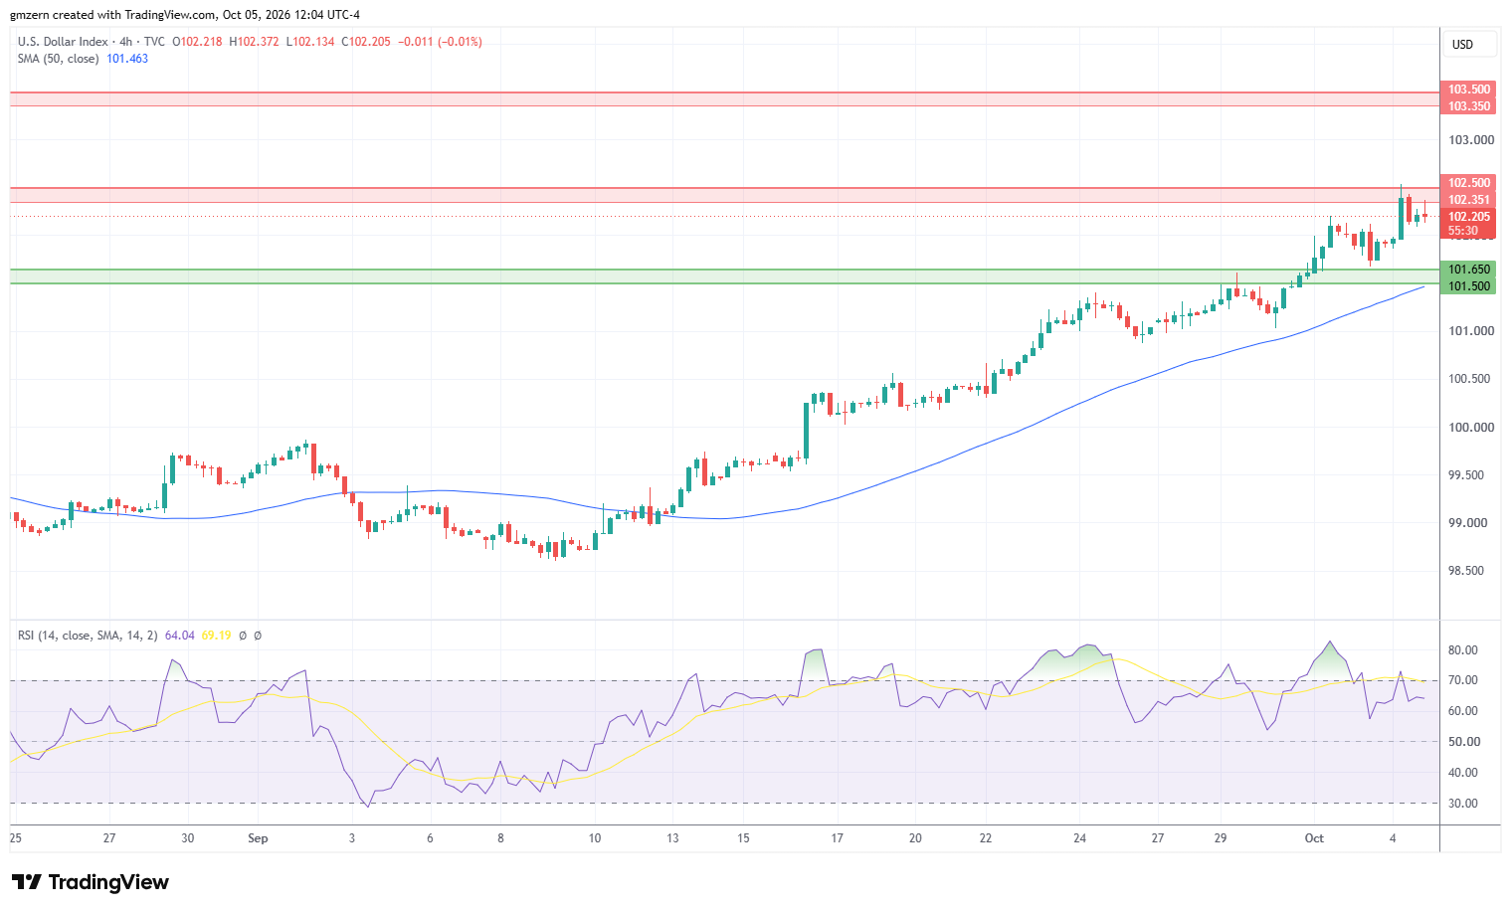
Task: Click the 102.500 resistance price label
Action: click(1469, 183)
